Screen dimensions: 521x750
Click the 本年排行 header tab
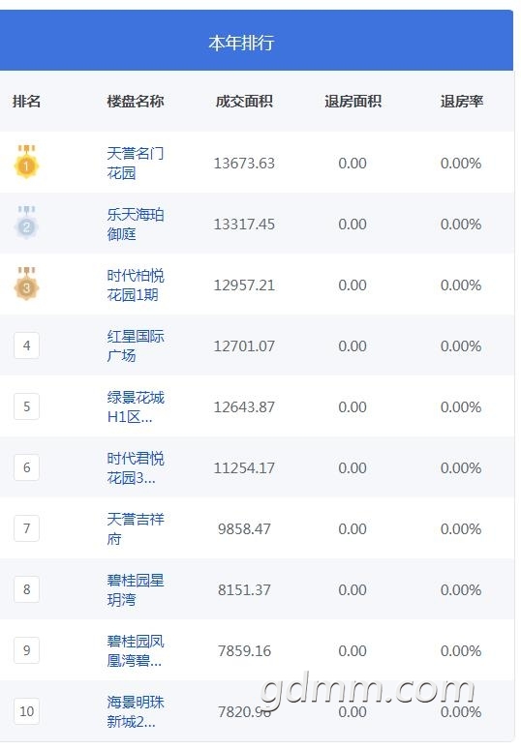241,43
